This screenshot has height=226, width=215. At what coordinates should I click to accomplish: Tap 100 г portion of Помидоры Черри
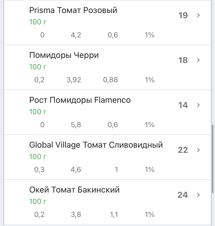38,67
